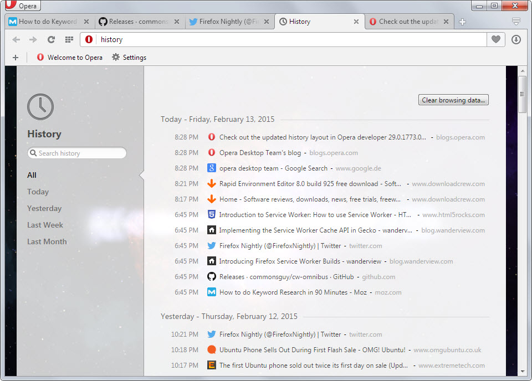Open Introduction to Service Worker entry
Image resolution: width=532 pixels, height=381 pixels.
[x=315, y=215]
